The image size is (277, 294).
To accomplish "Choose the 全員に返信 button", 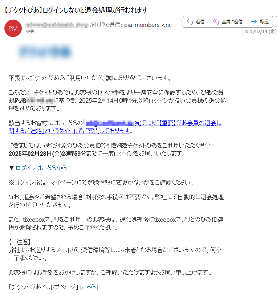I will [228, 22].
